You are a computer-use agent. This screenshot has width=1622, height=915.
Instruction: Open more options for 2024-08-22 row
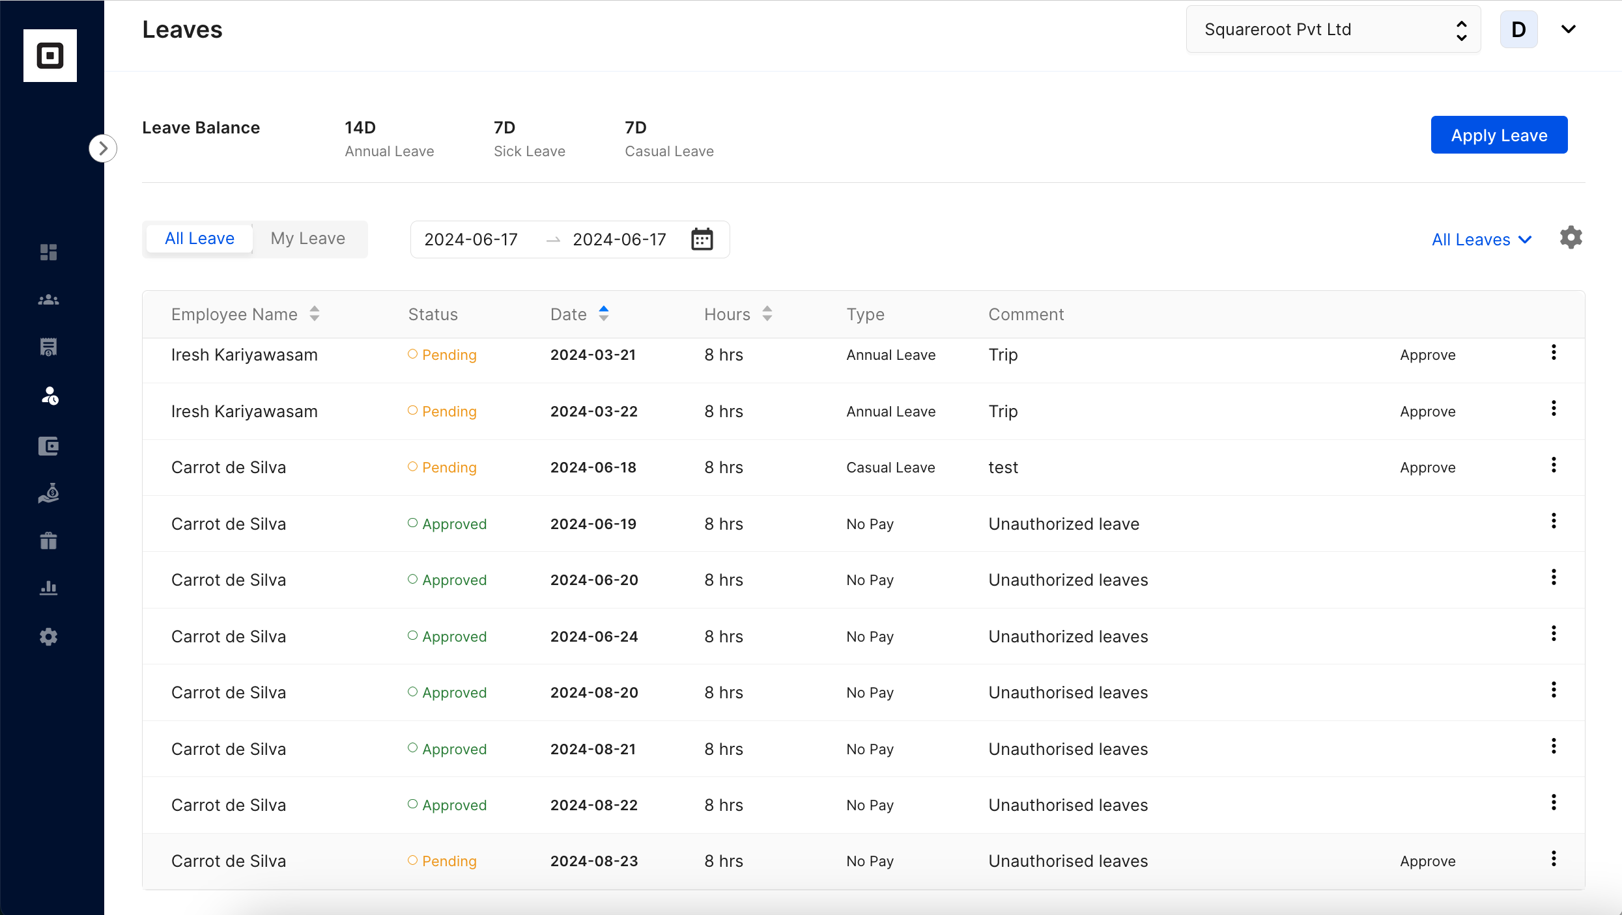[1554, 802]
